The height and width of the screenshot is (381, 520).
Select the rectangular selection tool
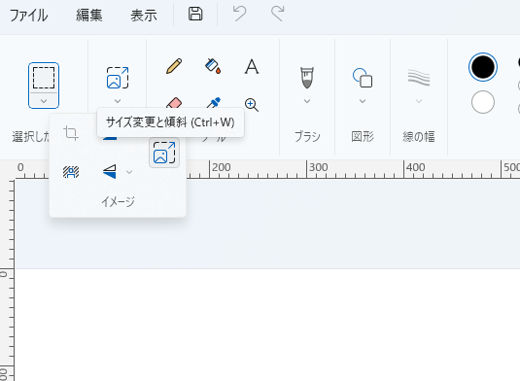point(44,78)
